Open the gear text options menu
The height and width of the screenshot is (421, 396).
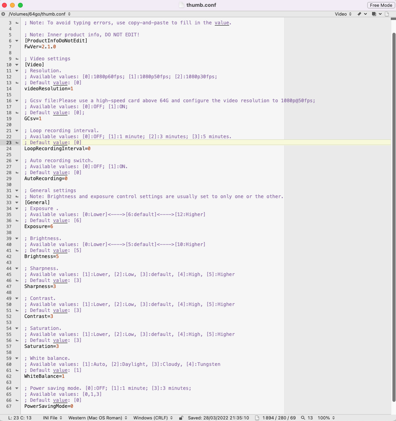click(x=3, y=14)
